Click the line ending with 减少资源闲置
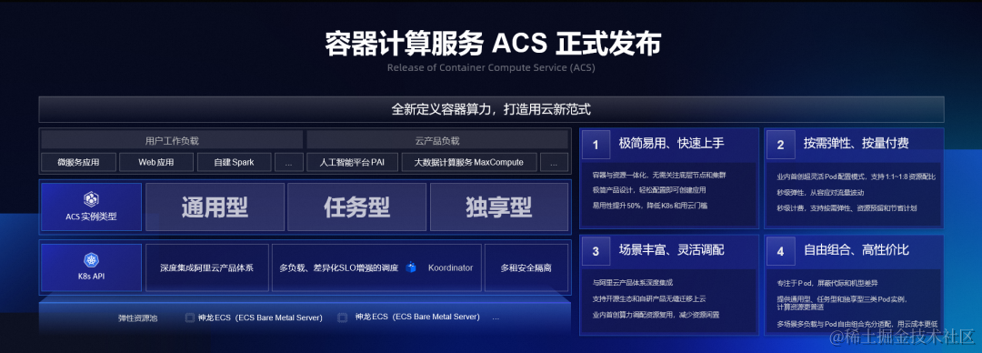 [x=655, y=314]
